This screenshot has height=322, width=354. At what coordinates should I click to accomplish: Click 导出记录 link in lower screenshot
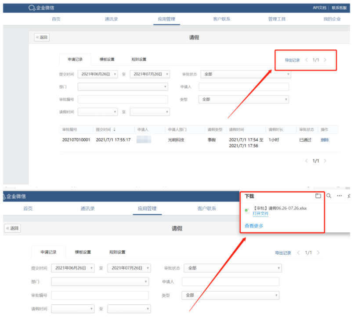[x=283, y=253]
